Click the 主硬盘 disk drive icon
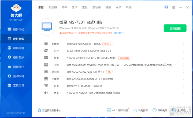The image size is (193, 118). (x=46, y=79)
